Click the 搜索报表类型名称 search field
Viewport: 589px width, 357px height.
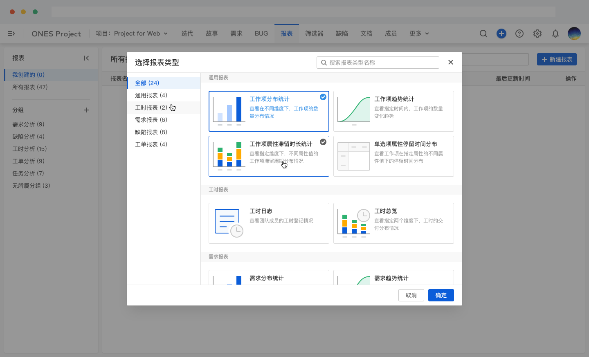[378, 62]
